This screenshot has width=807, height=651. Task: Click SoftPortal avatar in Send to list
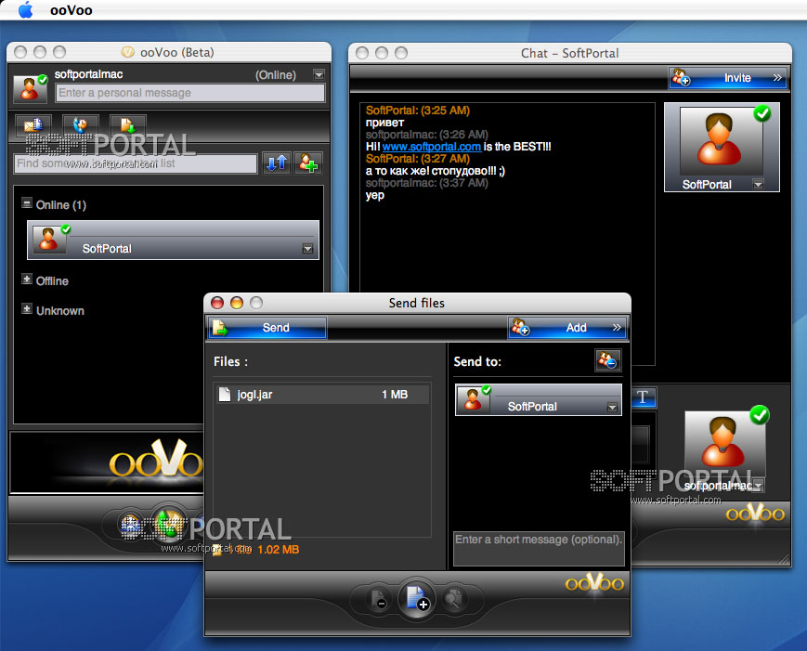coord(473,398)
